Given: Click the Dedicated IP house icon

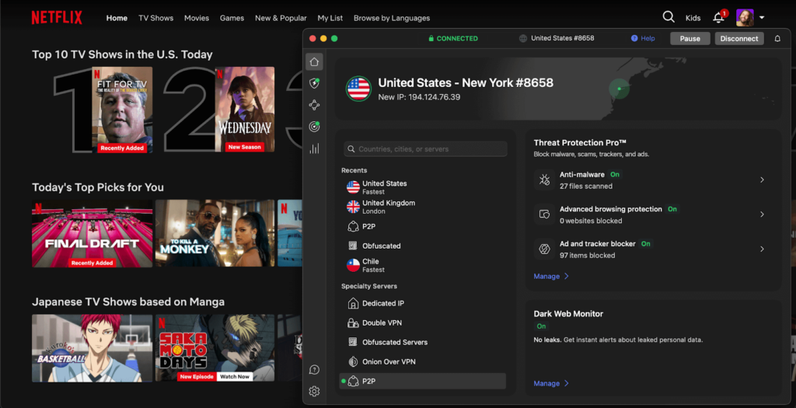Looking at the screenshot, I should tap(354, 303).
